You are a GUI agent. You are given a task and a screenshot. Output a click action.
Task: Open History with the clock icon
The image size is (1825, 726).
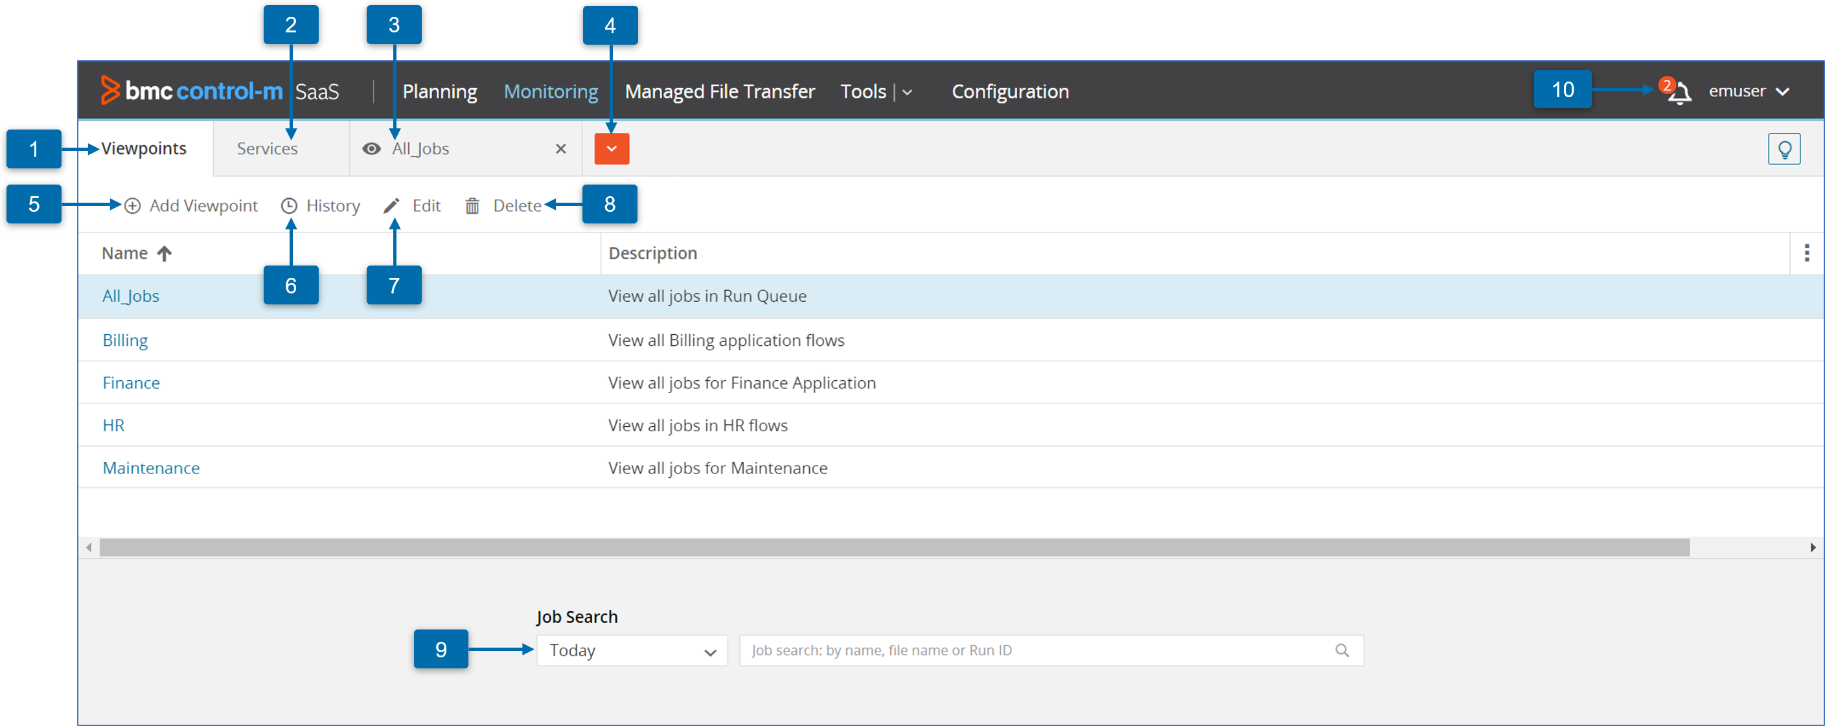coord(289,205)
